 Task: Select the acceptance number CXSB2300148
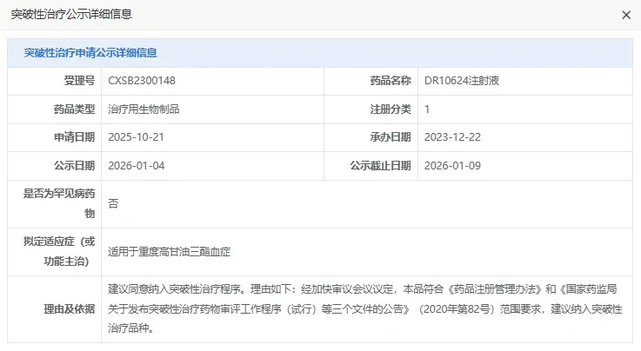pyautogui.click(x=142, y=81)
